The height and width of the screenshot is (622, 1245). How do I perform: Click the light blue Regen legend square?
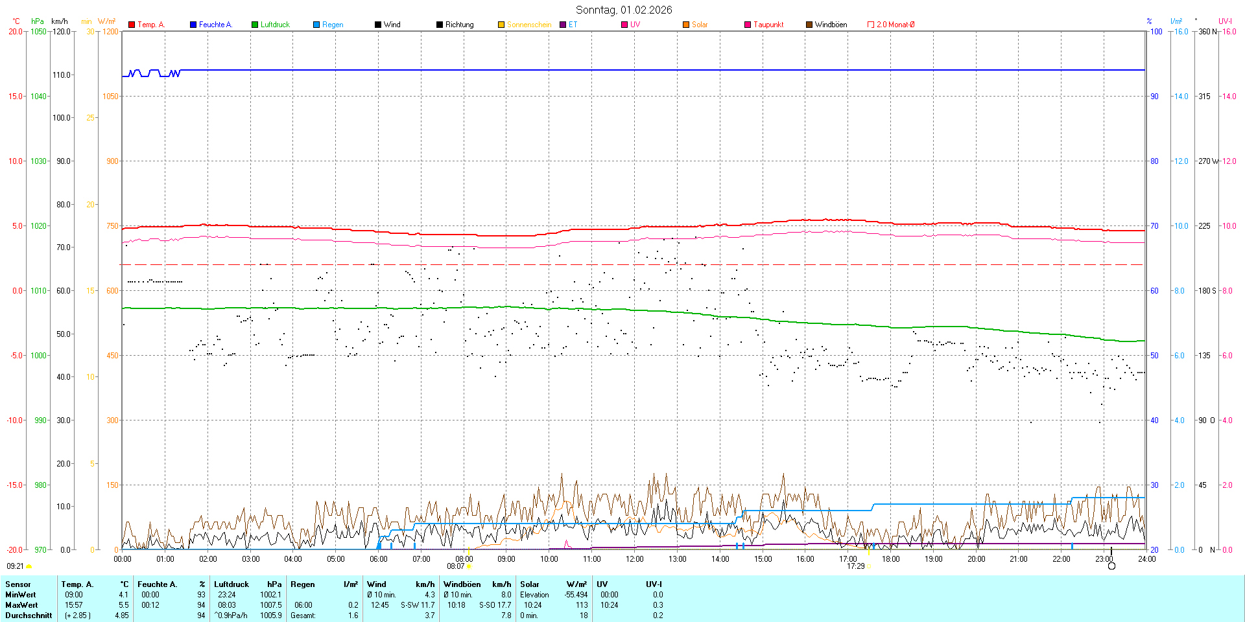pos(316,25)
